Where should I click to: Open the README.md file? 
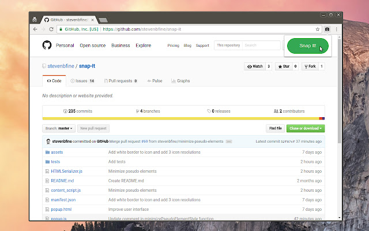pyautogui.click(x=62, y=181)
